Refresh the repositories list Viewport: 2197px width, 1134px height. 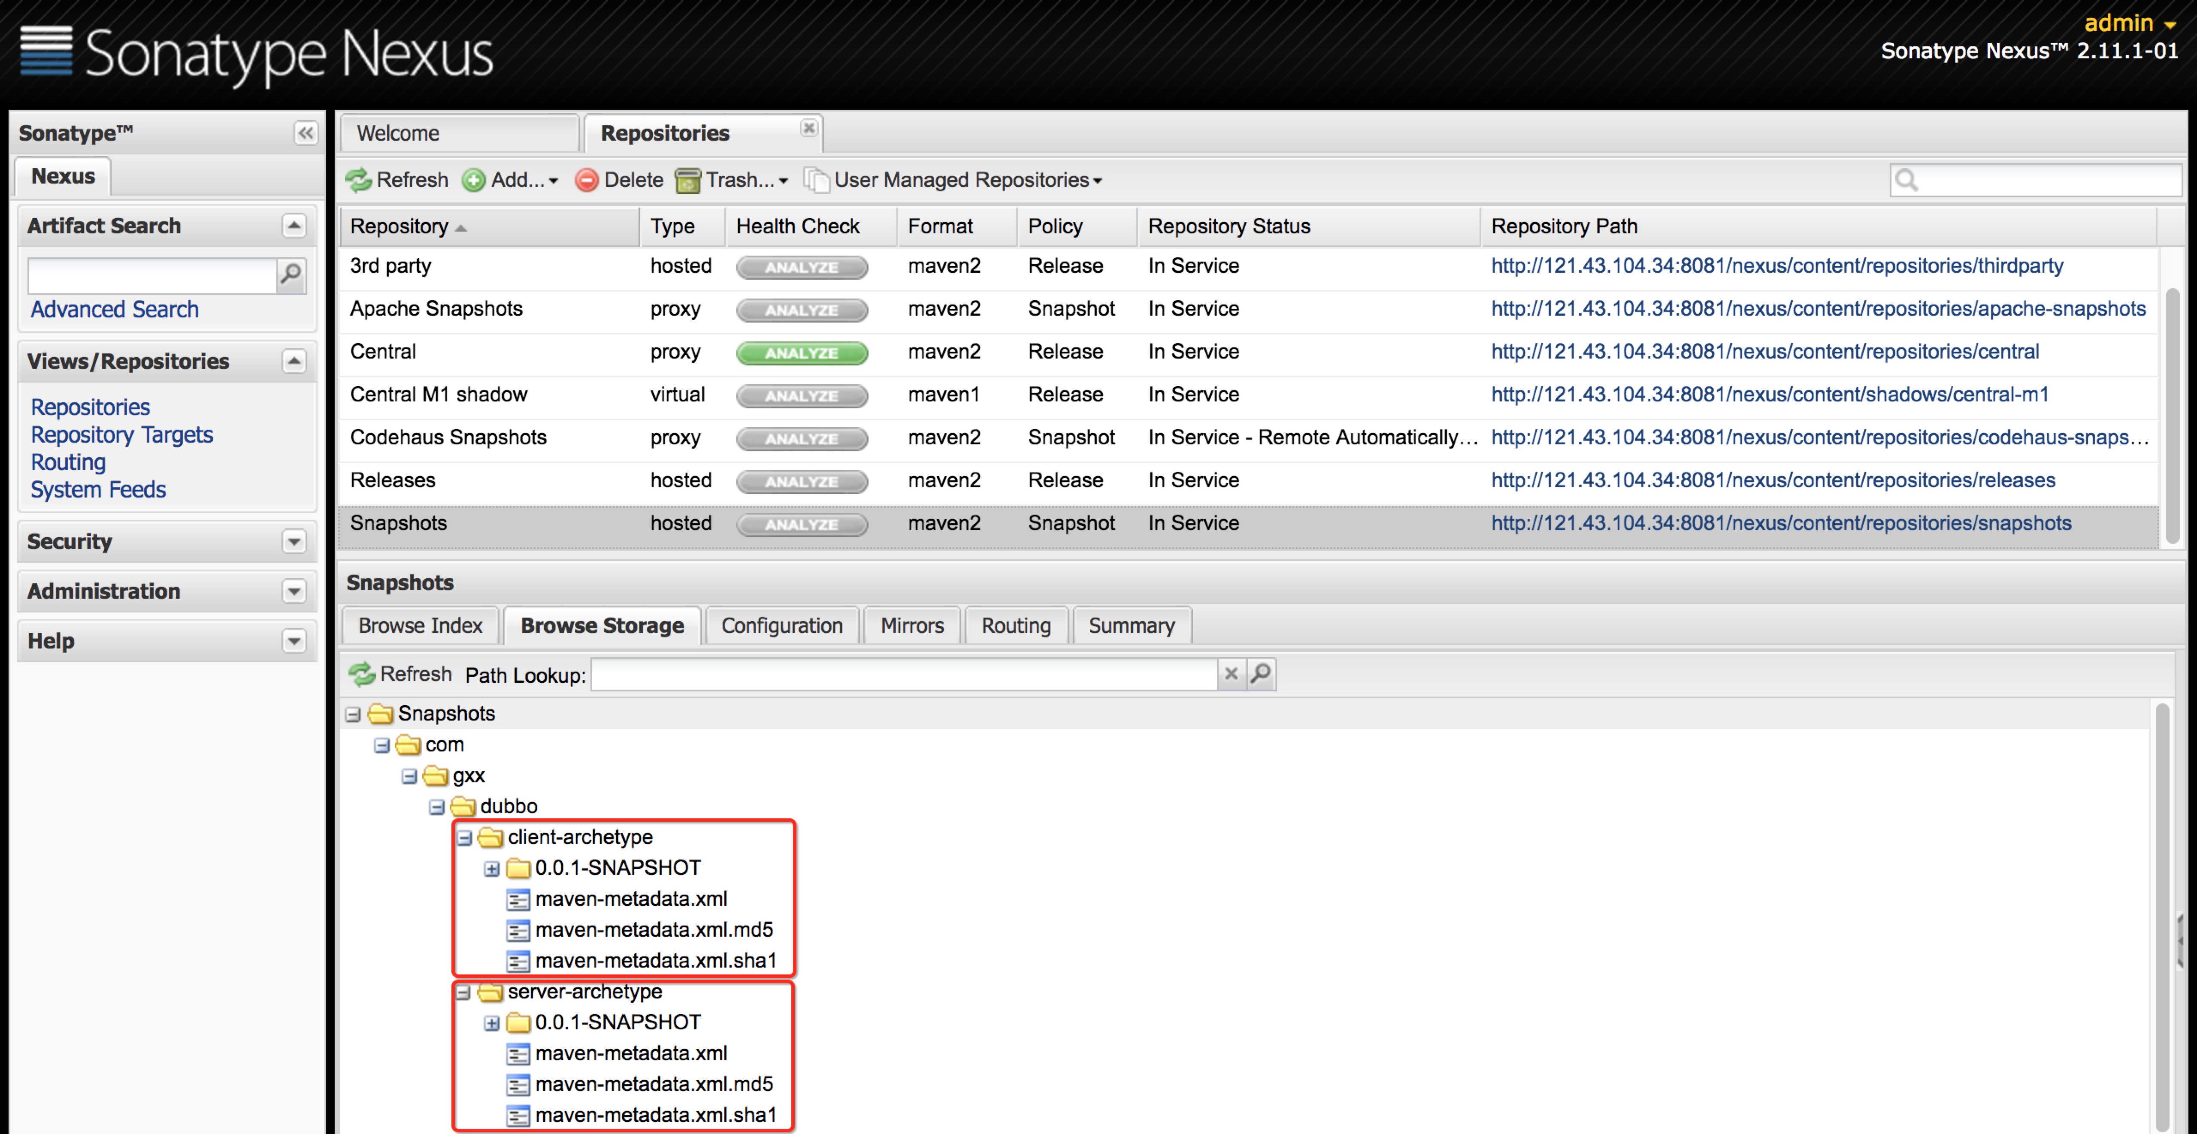(x=397, y=180)
